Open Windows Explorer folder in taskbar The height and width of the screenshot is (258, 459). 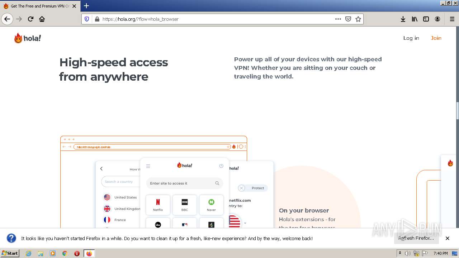pyautogui.click(x=41, y=253)
